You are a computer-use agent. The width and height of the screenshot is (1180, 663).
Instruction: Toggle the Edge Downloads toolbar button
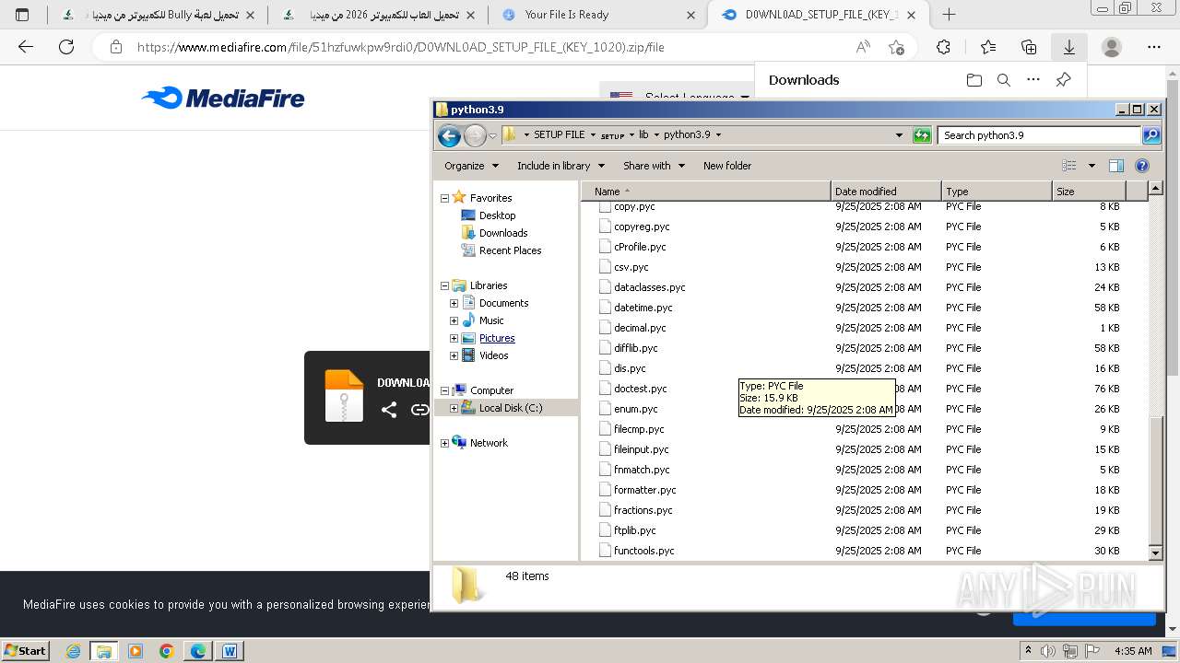click(x=1069, y=47)
